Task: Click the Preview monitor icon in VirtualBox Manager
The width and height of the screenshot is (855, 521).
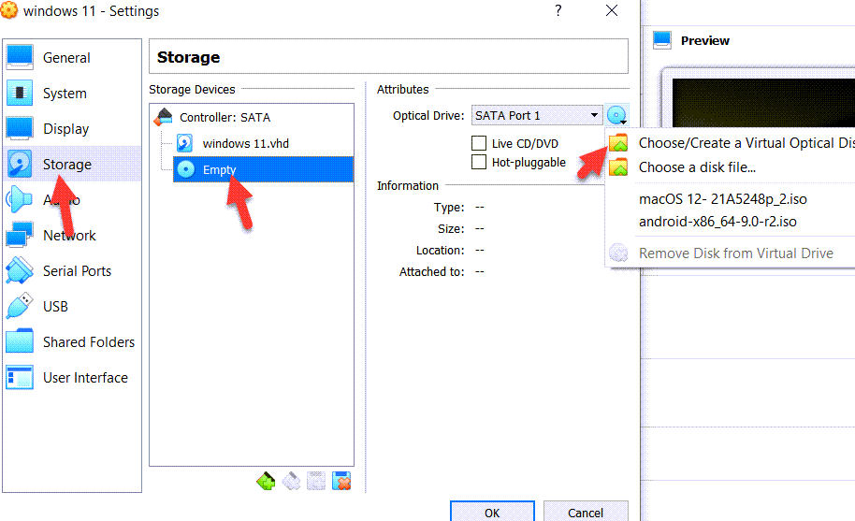Action: pyautogui.click(x=662, y=40)
